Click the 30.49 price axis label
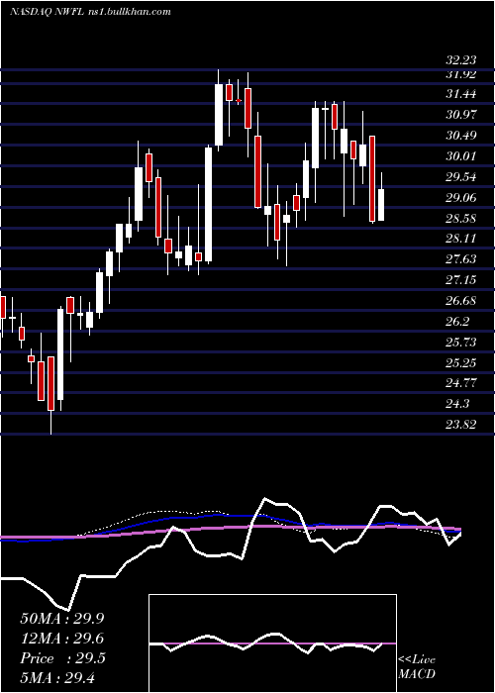The width and height of the screenshot is (495, 693). click(461, 136)
